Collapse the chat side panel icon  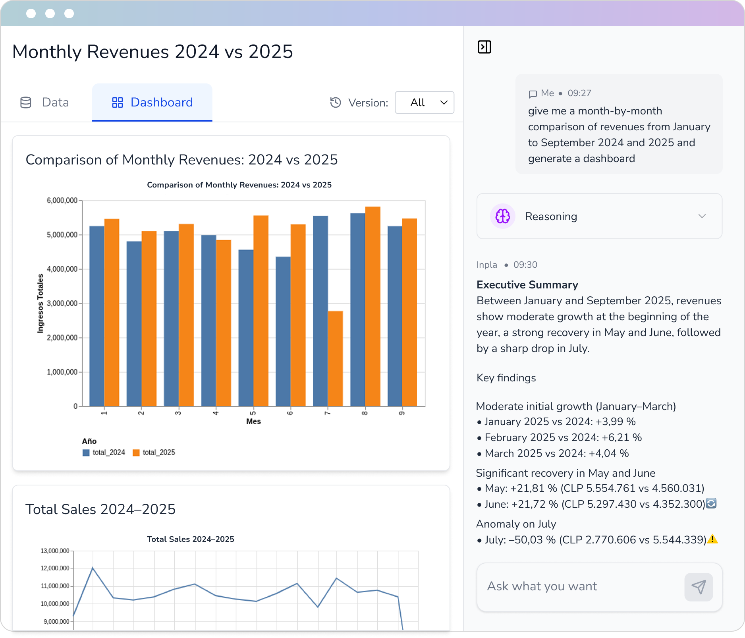[484, 47]
